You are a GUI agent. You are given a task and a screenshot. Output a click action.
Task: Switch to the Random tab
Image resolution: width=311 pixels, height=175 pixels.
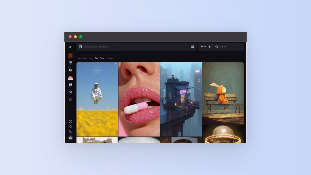82,58
